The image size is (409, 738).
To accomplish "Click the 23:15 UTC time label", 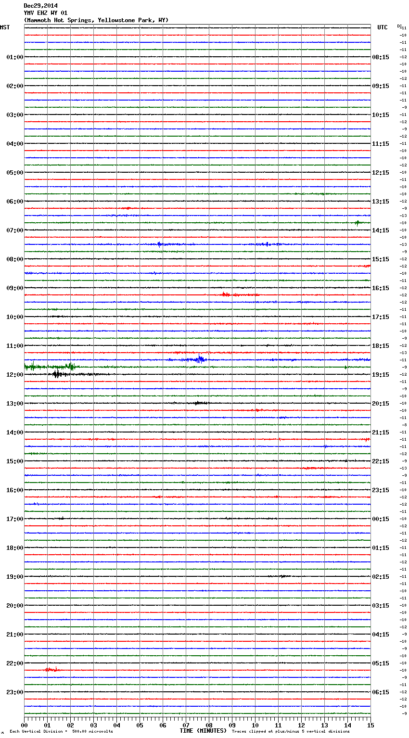I will 381,490.
